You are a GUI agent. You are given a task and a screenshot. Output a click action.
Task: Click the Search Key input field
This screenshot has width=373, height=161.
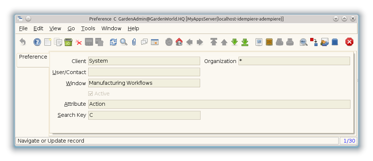144,115
